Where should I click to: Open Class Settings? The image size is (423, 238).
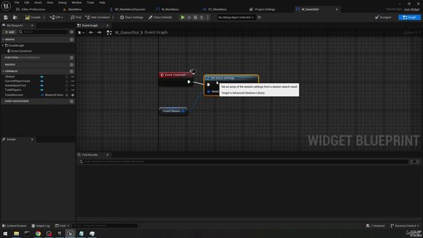tap(132, 17)
